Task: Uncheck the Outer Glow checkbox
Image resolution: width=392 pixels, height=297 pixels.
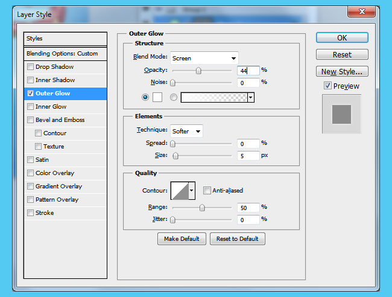Action: point(30,94)
